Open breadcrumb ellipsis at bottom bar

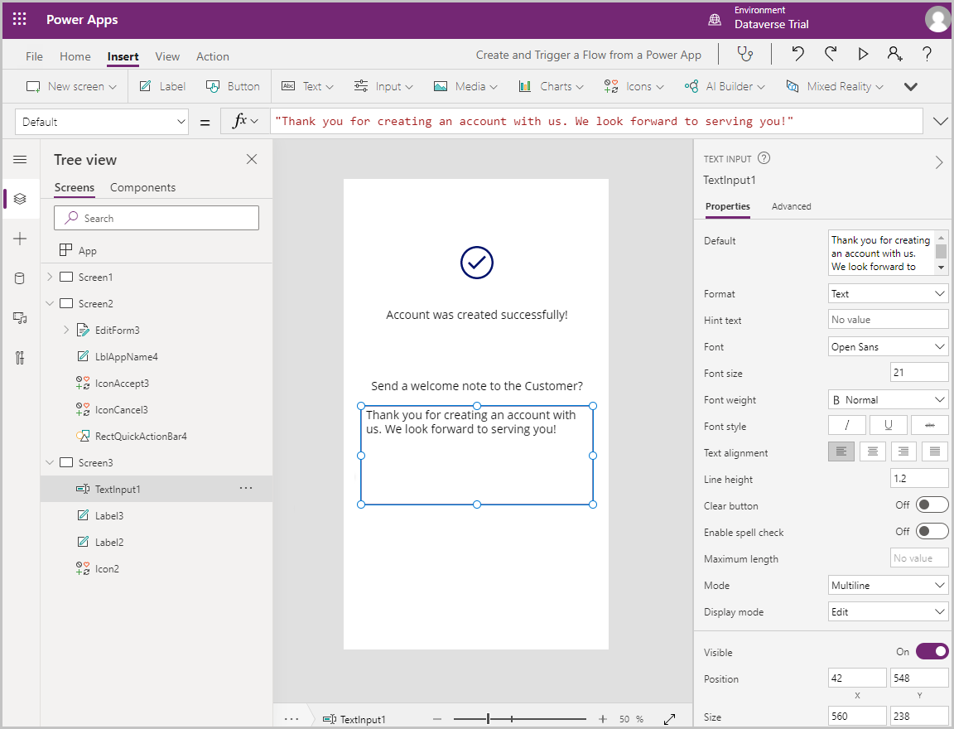click(x=291, y=719)
